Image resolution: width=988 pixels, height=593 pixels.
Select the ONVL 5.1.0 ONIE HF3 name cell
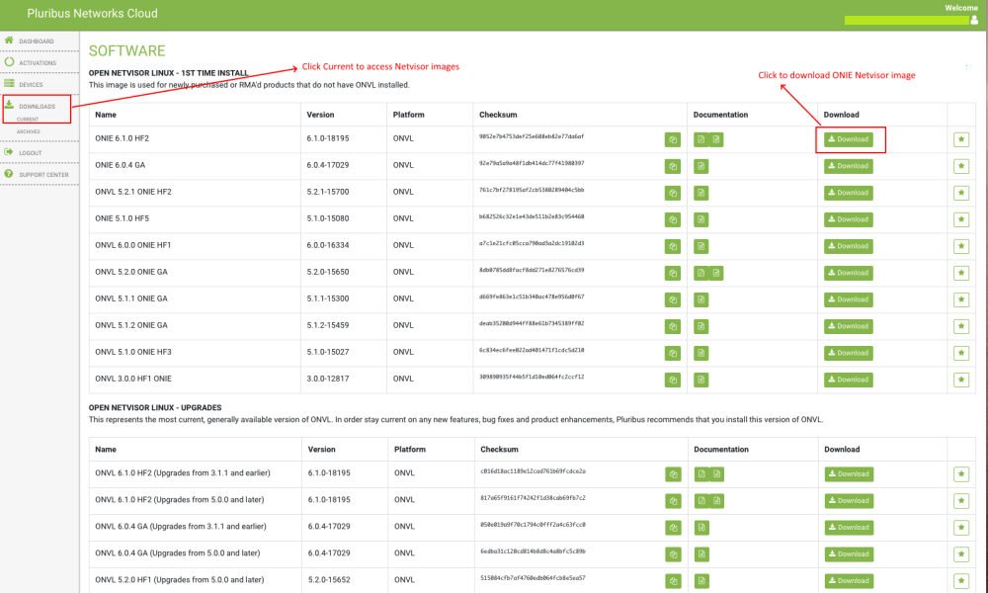[133, 352]
